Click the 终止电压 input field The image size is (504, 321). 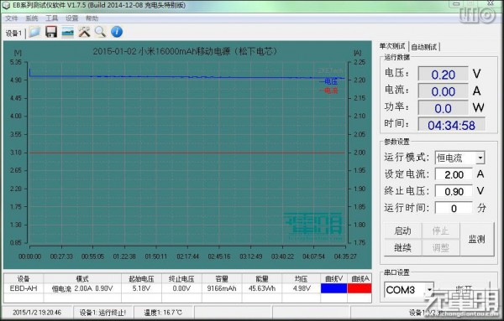pyautogui.click(x=454, y=191)
